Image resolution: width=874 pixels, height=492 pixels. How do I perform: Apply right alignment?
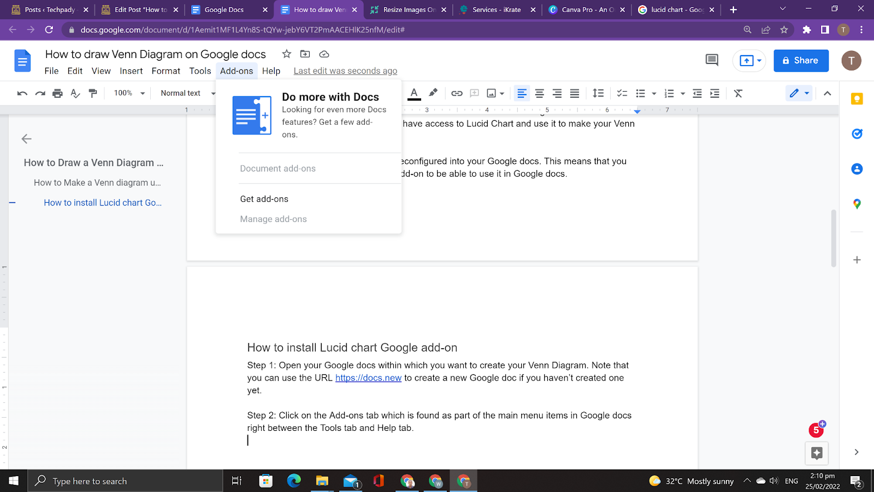click(x=557, y=93)
